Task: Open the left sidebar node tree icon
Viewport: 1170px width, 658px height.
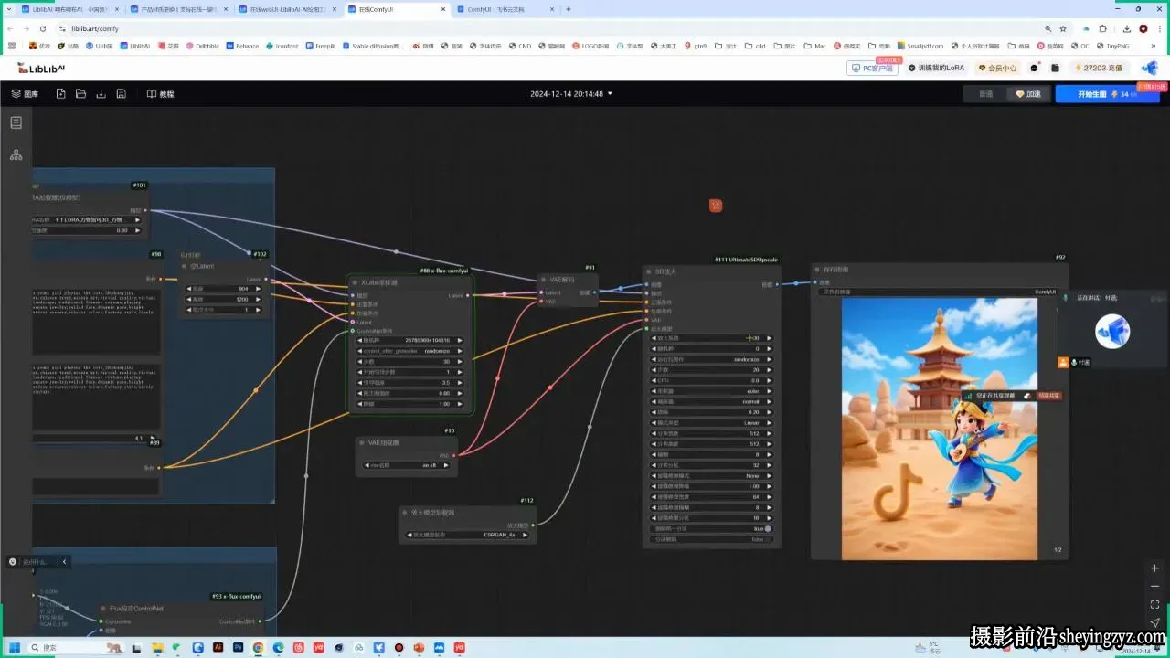Action: (x=16, y=155)
